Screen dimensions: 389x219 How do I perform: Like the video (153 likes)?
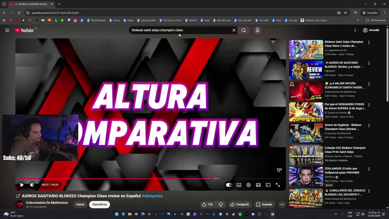tap(208, 204)
